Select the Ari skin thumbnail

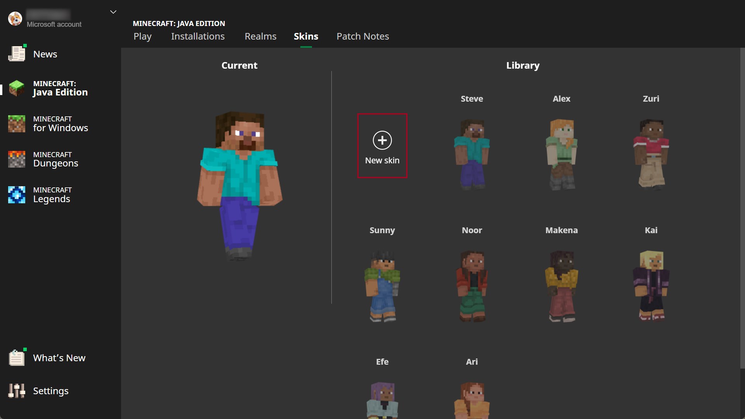click(x=472, y=400)
